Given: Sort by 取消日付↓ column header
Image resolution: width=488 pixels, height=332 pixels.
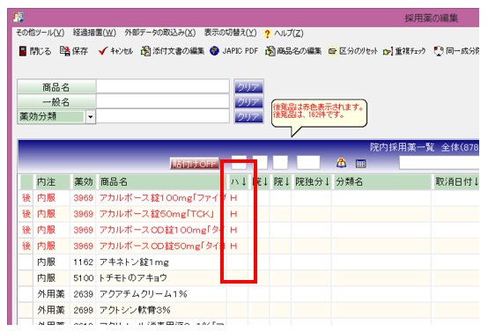Looking at the screenshot, I should pyautogui.click(x=456, y=182).
